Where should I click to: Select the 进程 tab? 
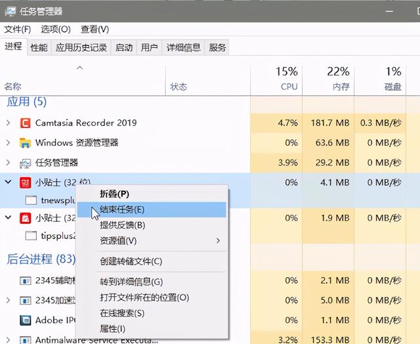(13, 47)
